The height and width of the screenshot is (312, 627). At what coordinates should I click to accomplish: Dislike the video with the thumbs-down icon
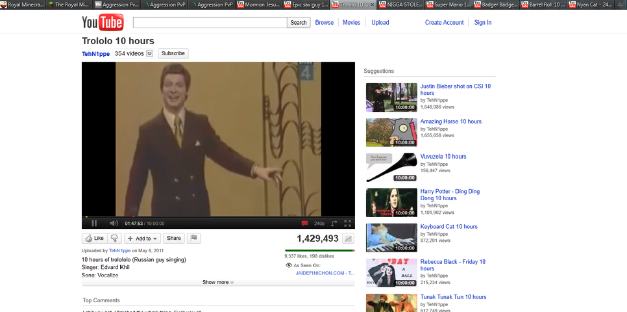pyautogui.click(x=115, y=239)
